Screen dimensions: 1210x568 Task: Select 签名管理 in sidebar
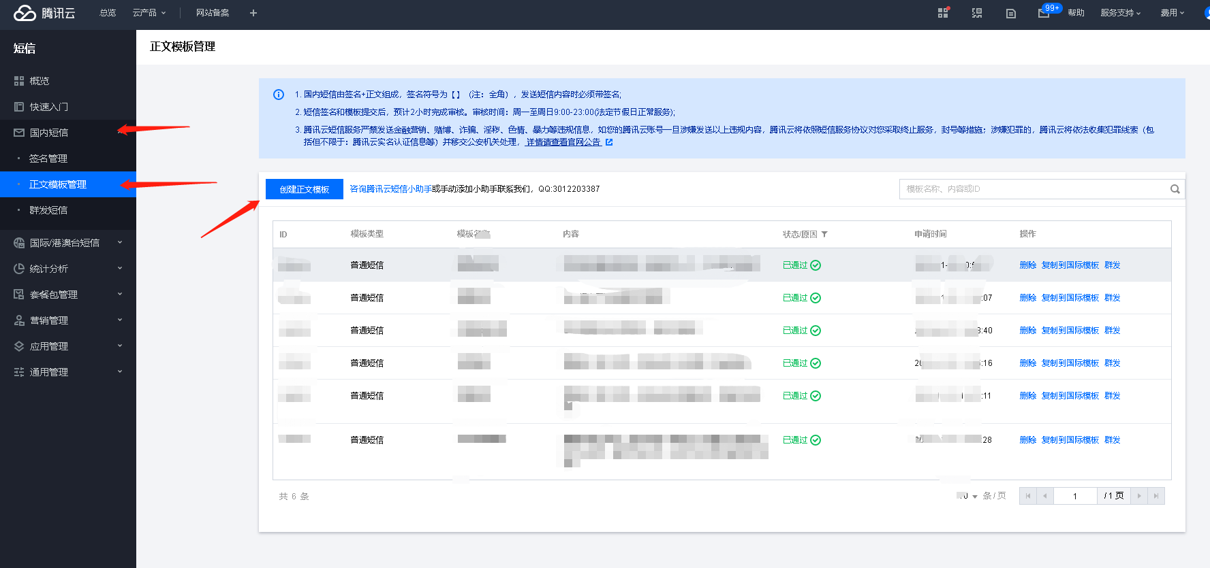(48, 158)
